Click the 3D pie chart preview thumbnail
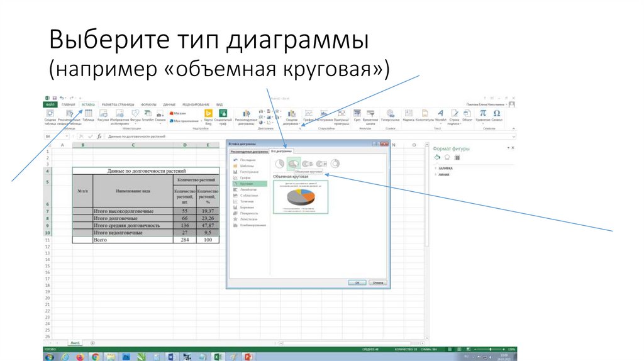The width and height of the screenshot is (644, 361). point(301,197)
